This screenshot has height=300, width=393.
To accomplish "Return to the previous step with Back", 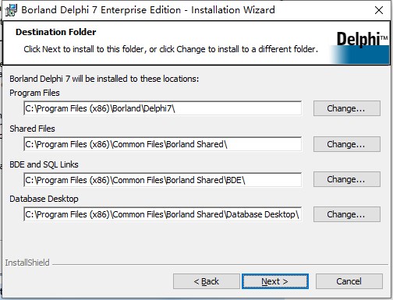I will (x=207, y=281).
